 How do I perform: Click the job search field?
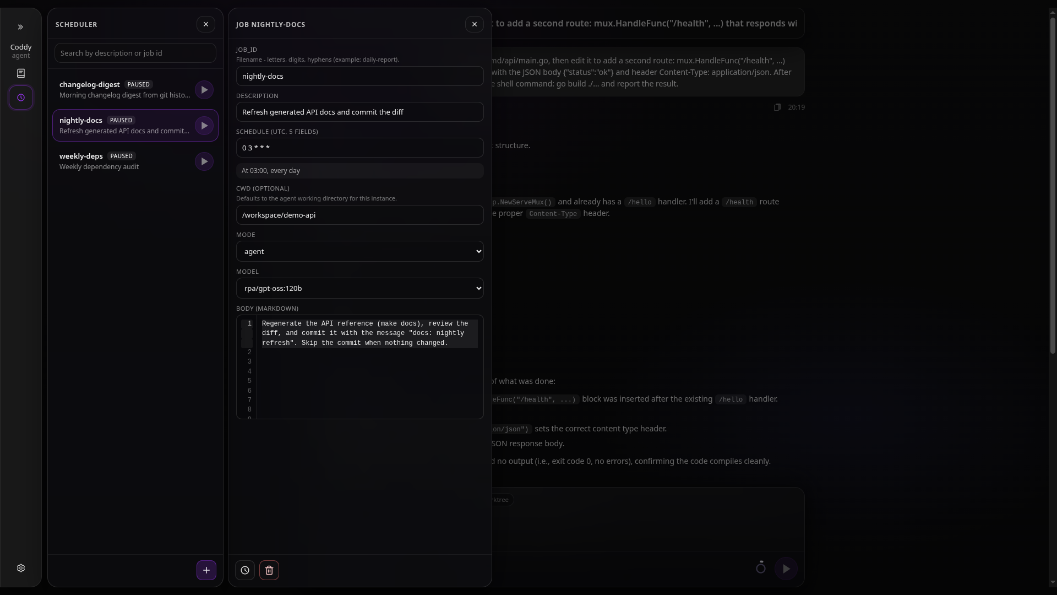pos(135,53)
